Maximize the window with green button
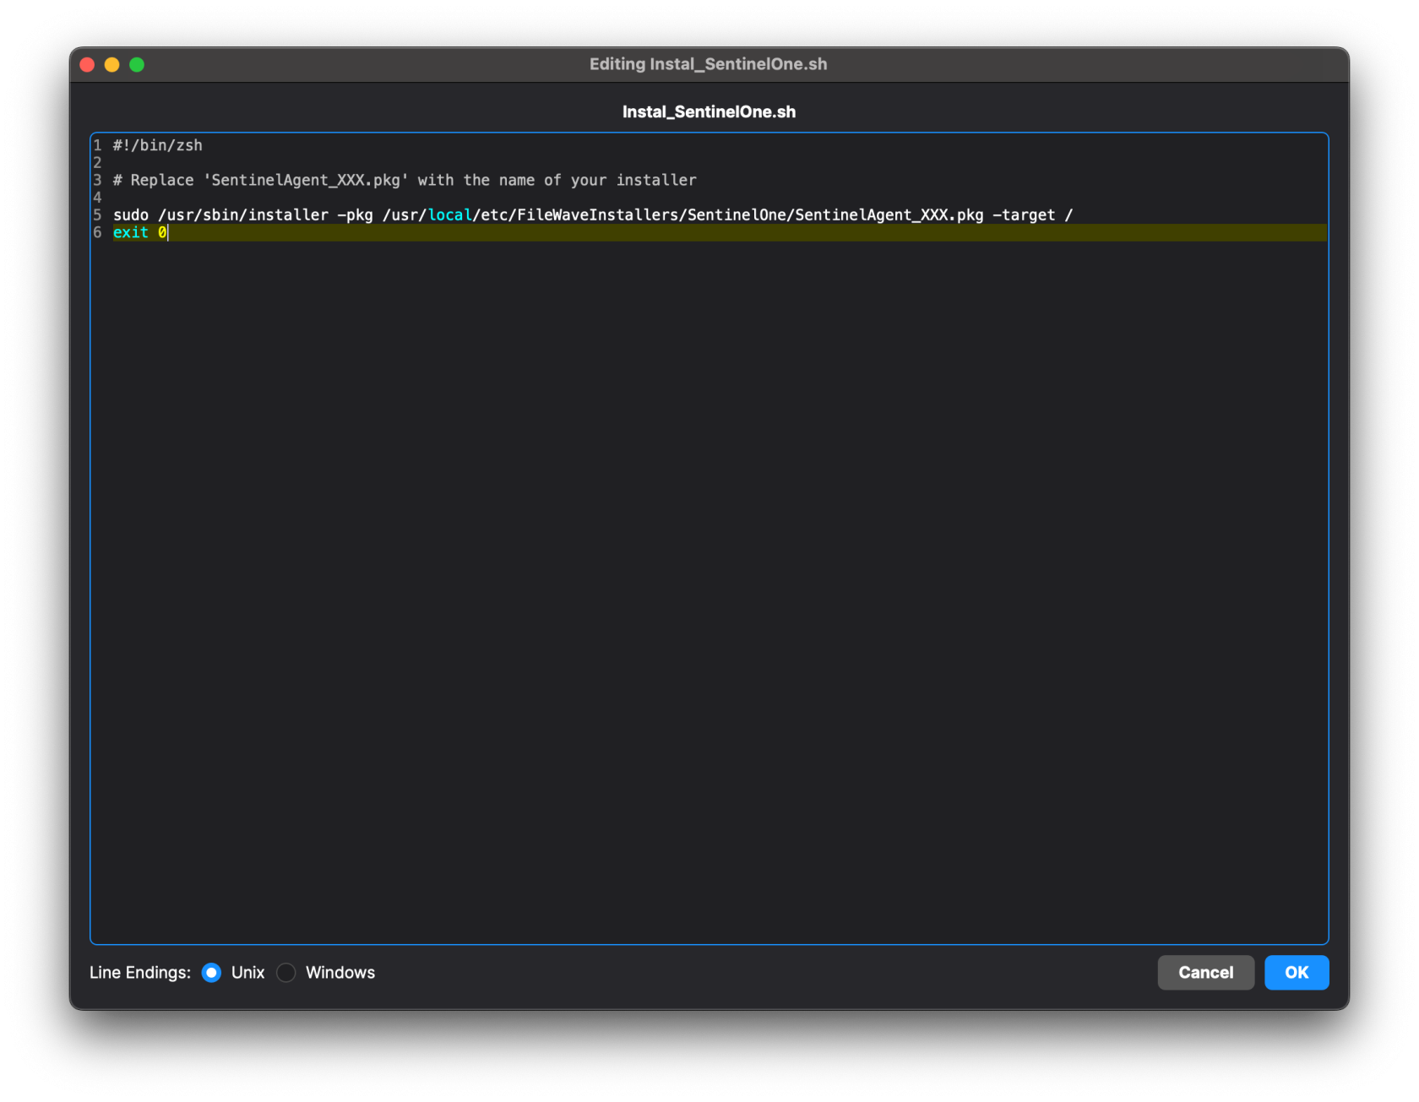1419x1102 pixels. point(137,64)
